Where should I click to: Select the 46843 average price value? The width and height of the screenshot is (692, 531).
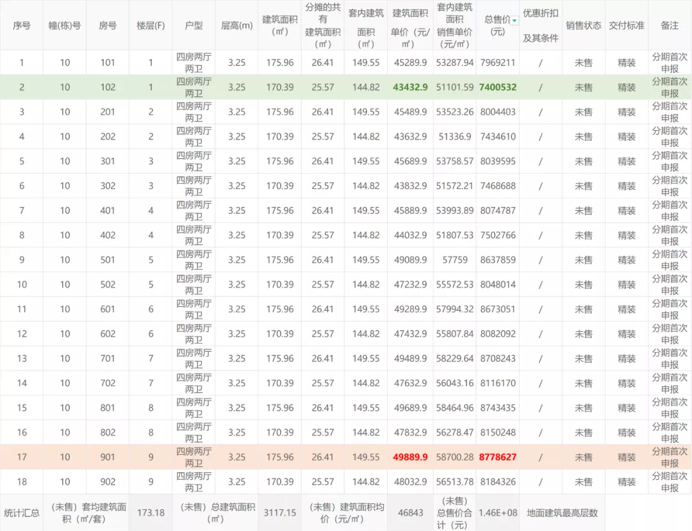coord(410,512)
